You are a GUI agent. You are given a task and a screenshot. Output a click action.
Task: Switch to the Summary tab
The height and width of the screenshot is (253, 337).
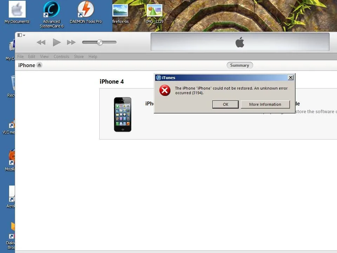pyautogui.click(x=239, y=65)
